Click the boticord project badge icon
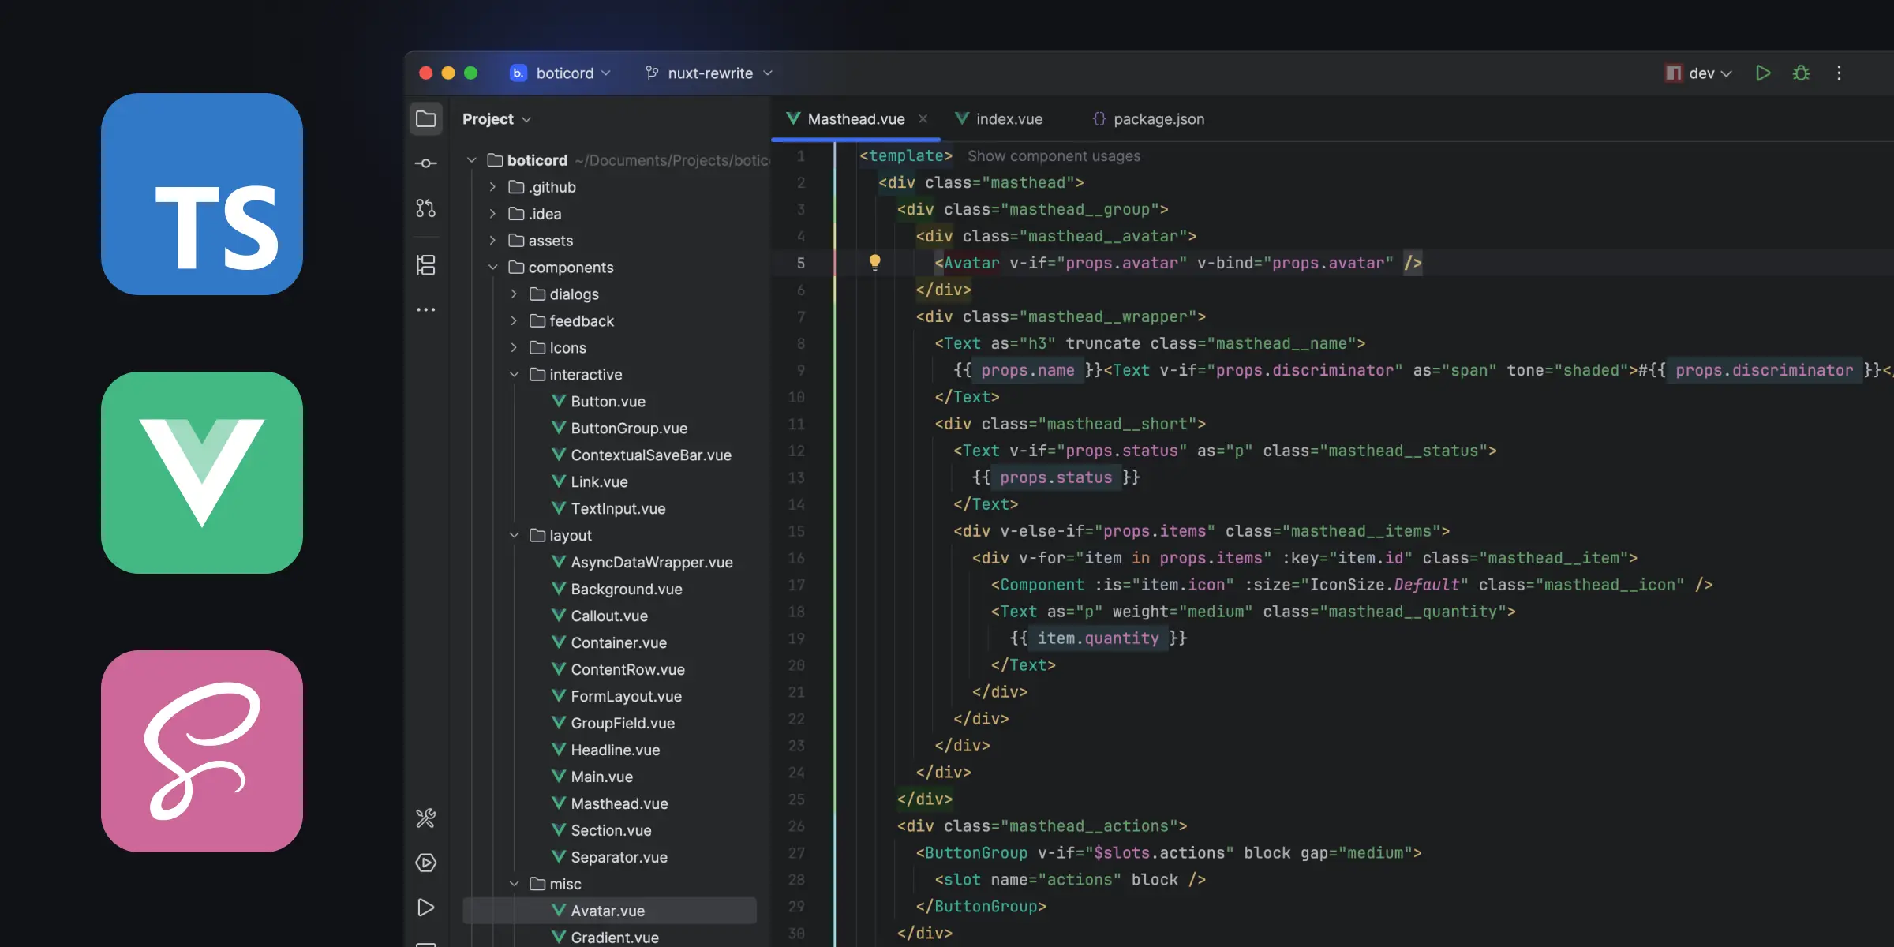The image size is (1894, 947). click(518, 73)
